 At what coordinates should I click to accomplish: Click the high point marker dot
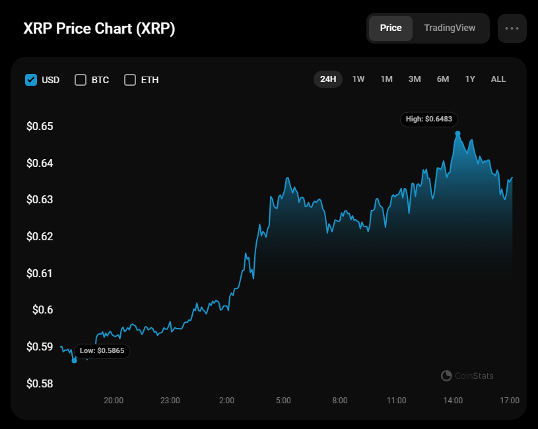click(457, 133)
